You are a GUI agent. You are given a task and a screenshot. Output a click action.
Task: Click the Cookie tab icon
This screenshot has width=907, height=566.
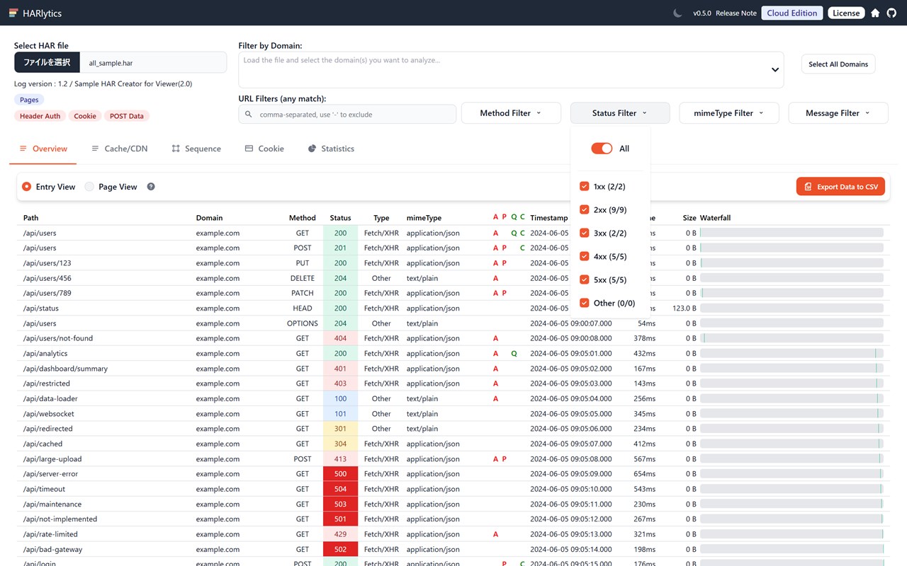249,149
